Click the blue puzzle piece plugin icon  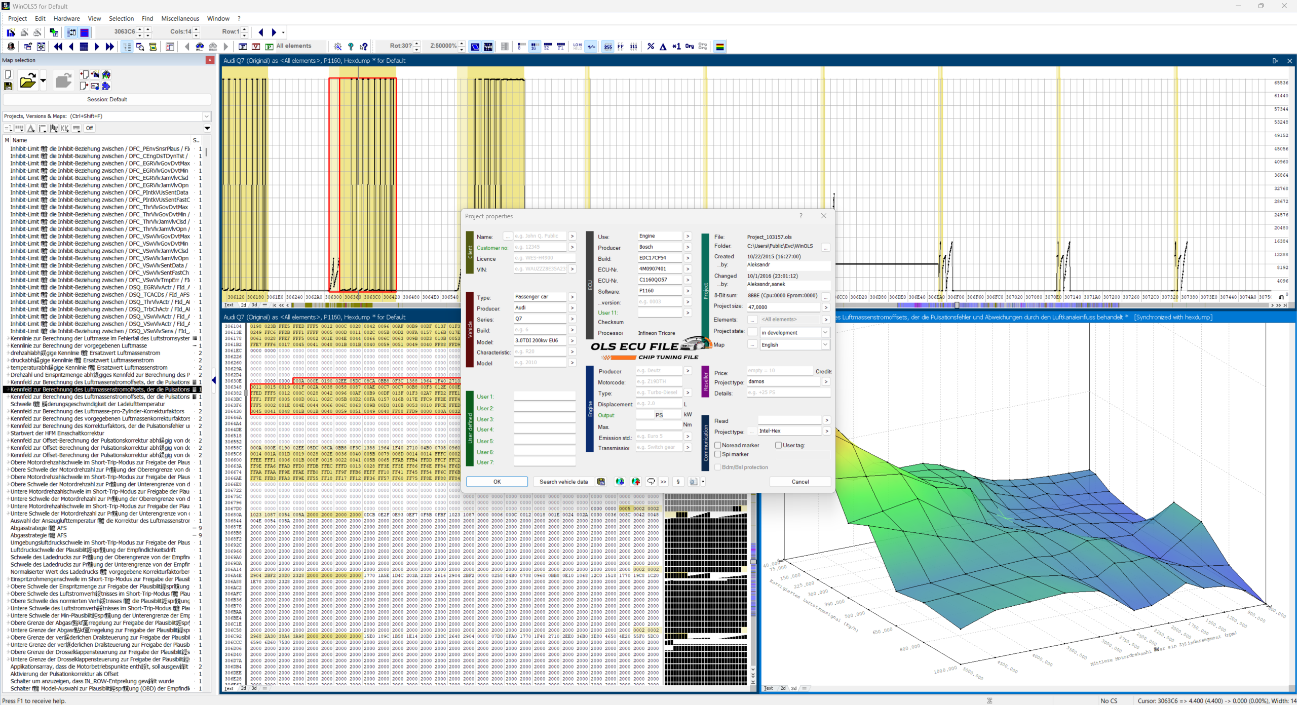(x=106, y=86)
